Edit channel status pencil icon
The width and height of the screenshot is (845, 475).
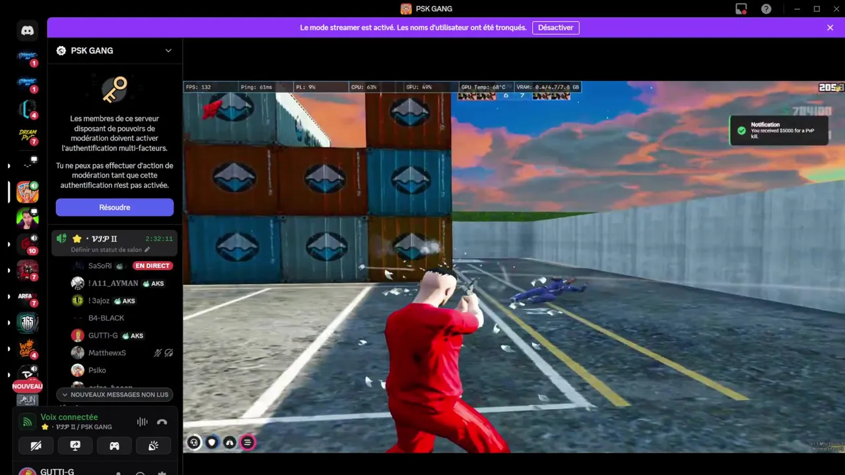[x=147, y=250]
